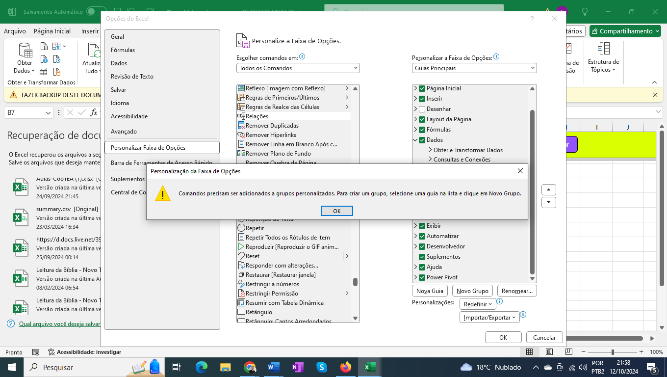Expand the Ajuda tree node

415,267
